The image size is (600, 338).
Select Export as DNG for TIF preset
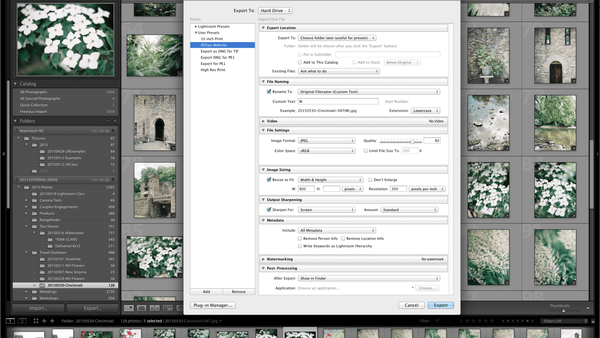click(x=220, y=51)
